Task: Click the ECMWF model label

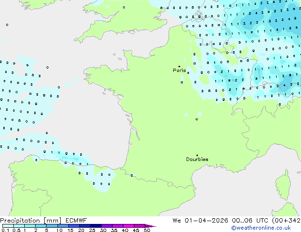Action: [x=76, y=221]
